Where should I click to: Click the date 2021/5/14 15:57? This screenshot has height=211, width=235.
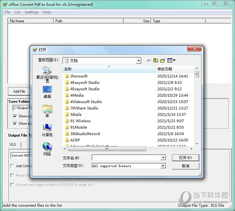[172, 115]
